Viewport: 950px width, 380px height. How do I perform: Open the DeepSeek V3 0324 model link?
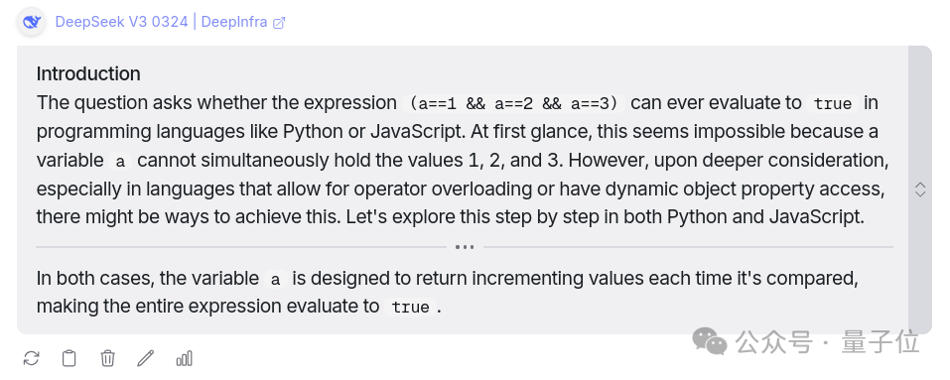[121, 23]
